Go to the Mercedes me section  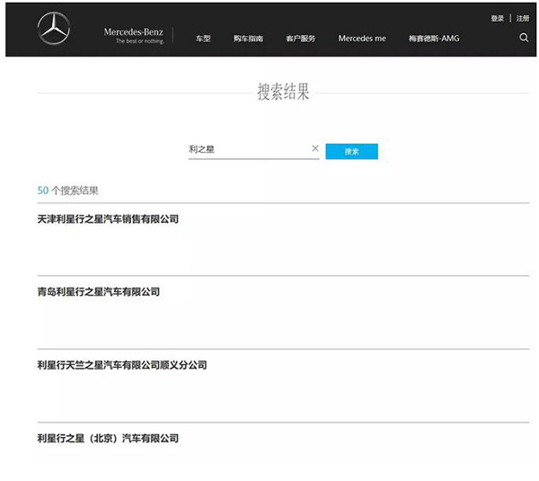tap(361, 39)
